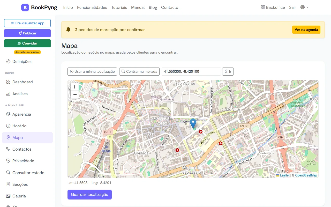The image size is (331, 207).
Task: Click the notification bell icon
Action: click(x=68, y=29)
